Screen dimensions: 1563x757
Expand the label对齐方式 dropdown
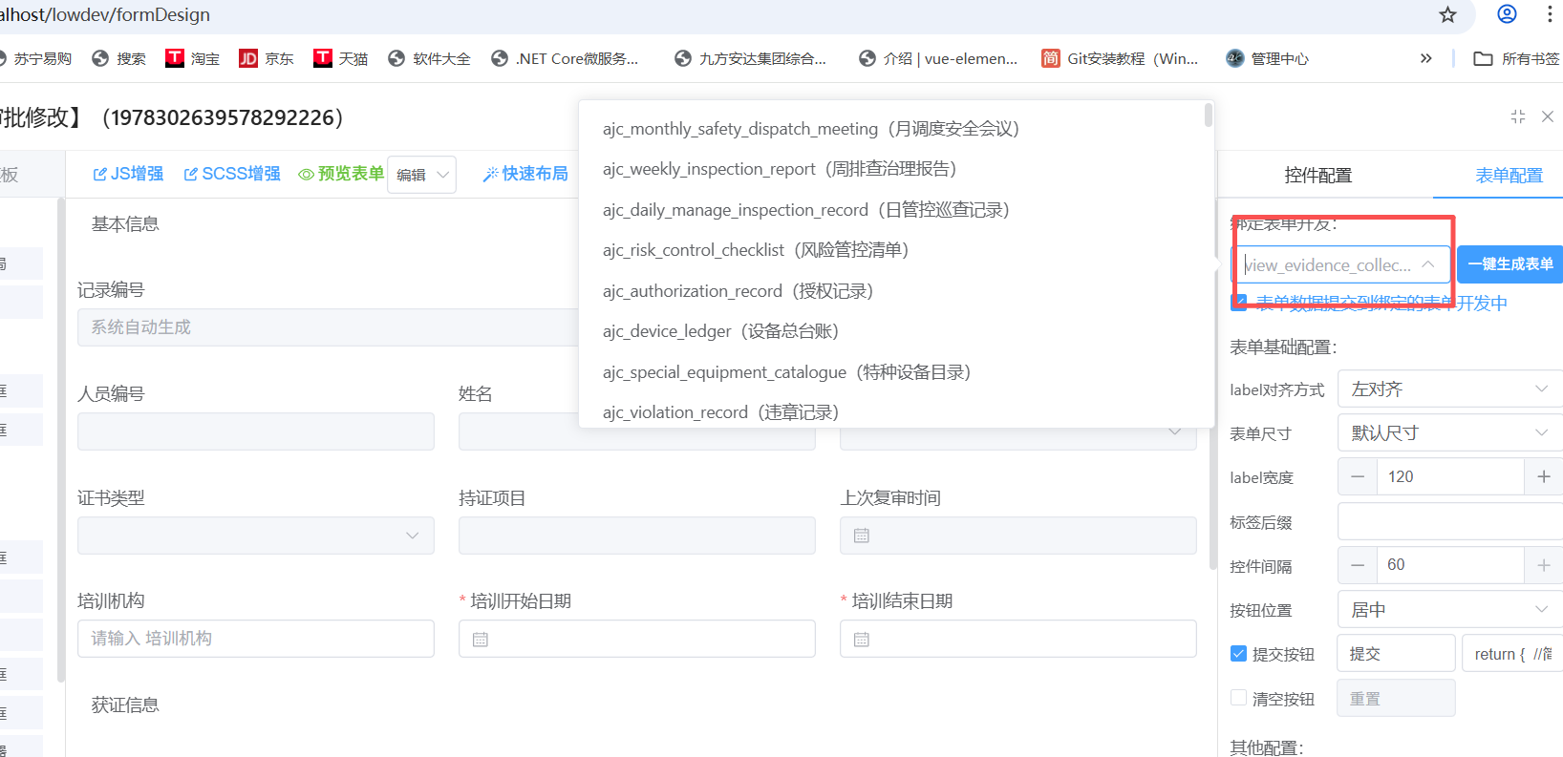[1448, 389]
